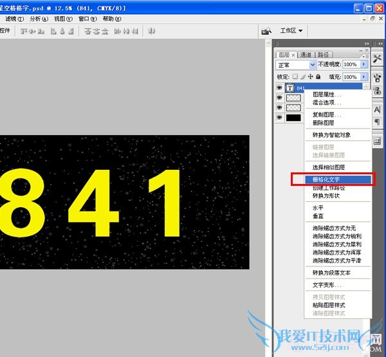Click the distribute bottom edges icon
Viewport: 386px width, 357px height.
click(x=105, y=32)
